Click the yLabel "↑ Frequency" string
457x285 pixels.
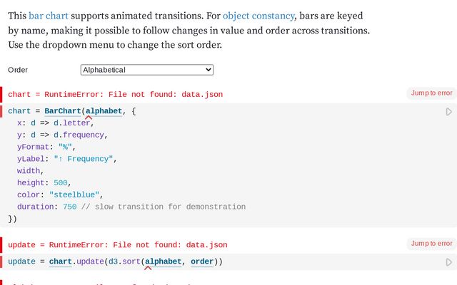[x=84, y=159]
